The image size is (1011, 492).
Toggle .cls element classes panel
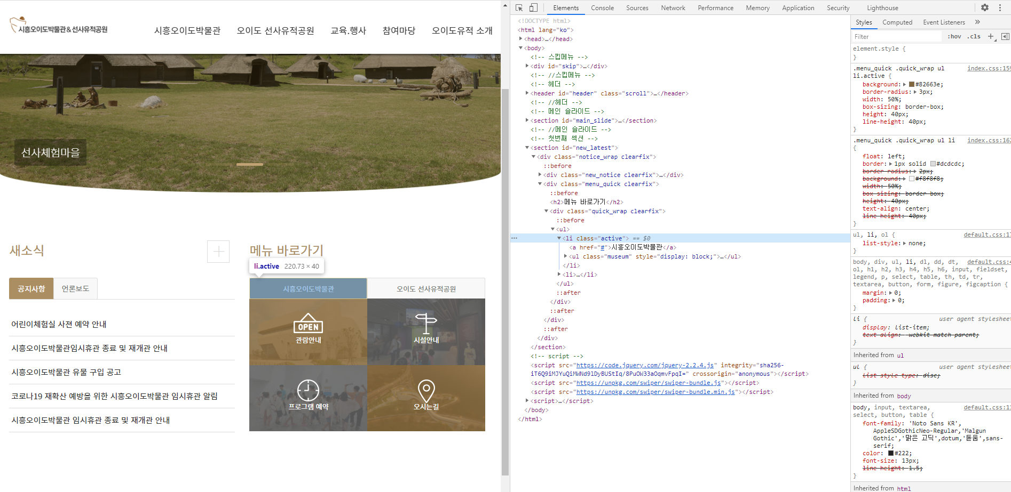tap(974, 36)
